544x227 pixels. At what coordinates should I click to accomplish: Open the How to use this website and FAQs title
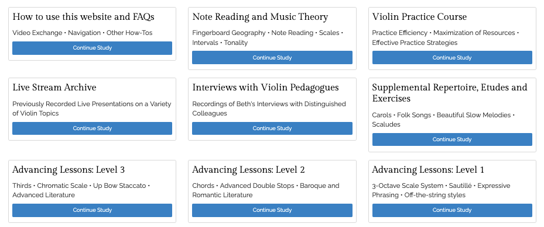coord(83,17)
